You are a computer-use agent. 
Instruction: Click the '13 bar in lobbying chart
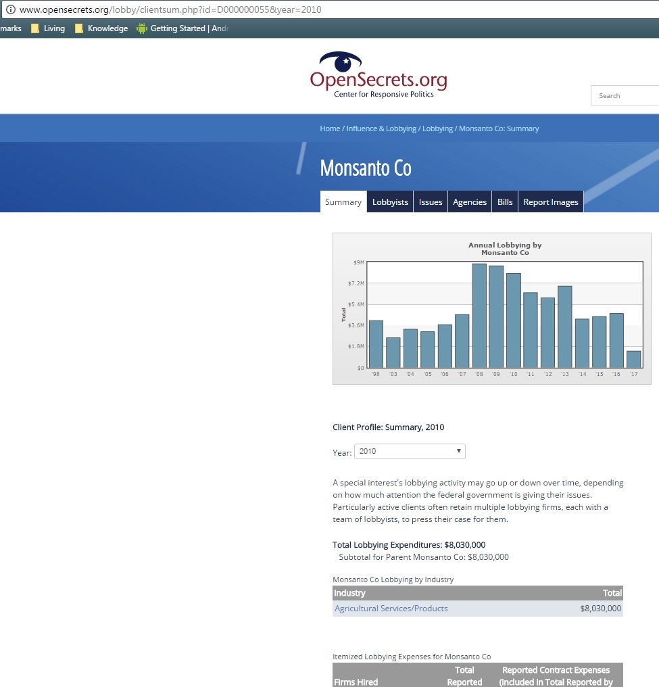pos(565,327)
